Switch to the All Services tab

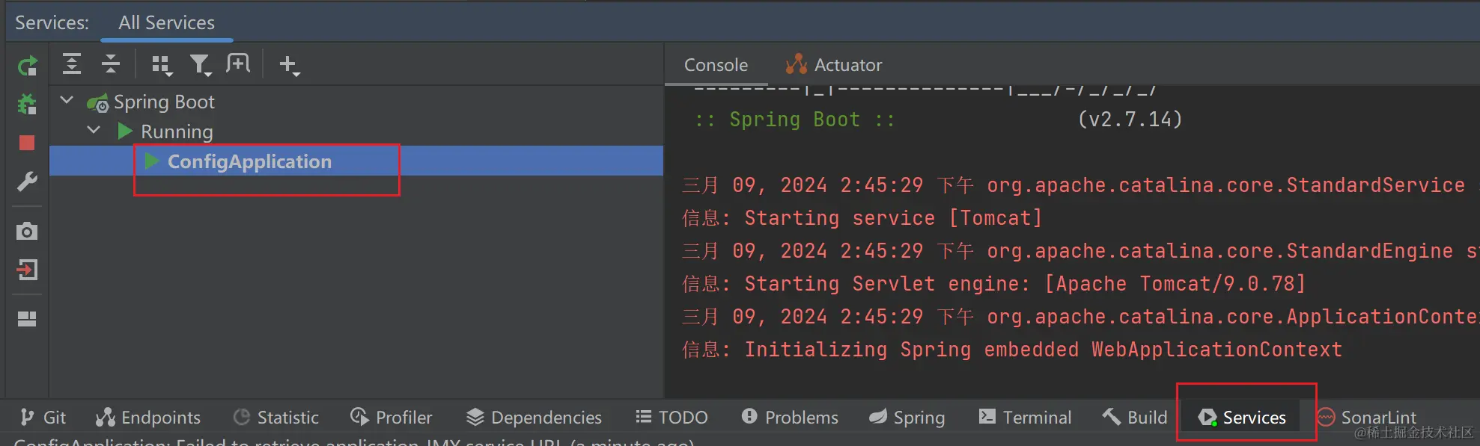click(166, 22)
